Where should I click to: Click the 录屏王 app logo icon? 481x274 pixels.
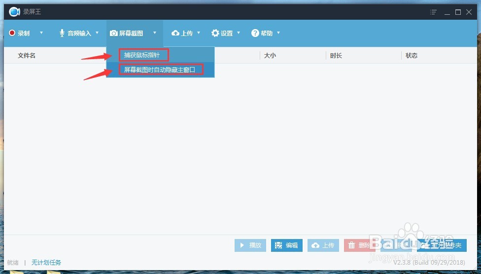coord(14,12)
